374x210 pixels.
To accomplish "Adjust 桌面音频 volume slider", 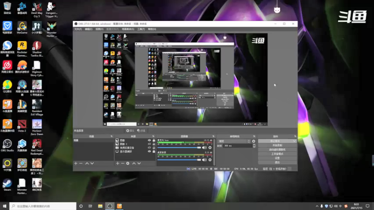I will (x=179, y=160).
